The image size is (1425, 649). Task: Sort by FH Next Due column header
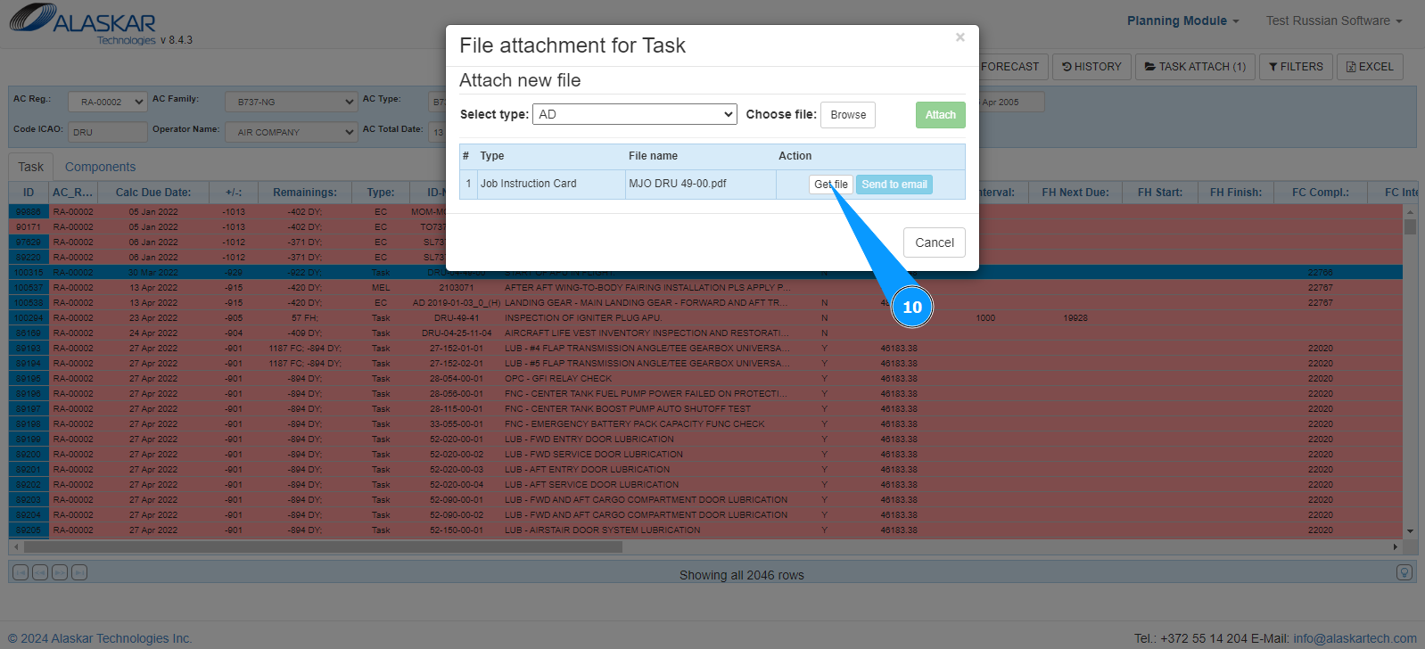click(1075, 193)
